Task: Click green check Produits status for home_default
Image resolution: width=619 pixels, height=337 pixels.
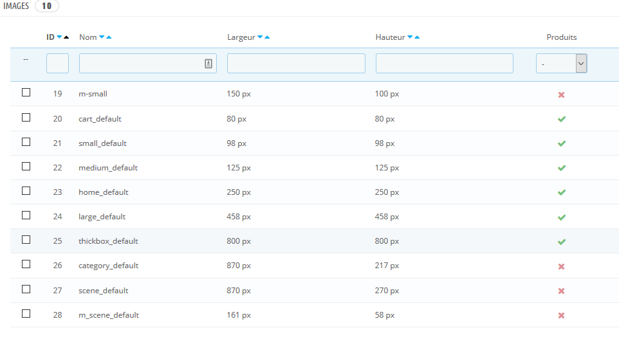Action: (x=561, y=192)
